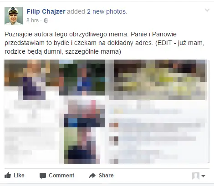Click the globe public privacy icon
The height and width of the screenshot is (186, 214).
(x=46, y=20)
